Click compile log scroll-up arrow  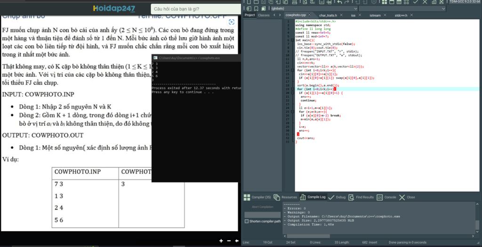(x=477, y=204)
